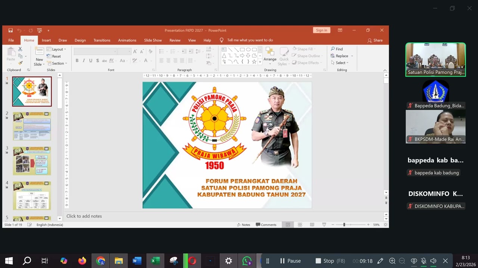Image resolution: width=478 pixels, height=268 pixels.
Task: Switch to Reading View icon
Action: (x=312, y=225)
